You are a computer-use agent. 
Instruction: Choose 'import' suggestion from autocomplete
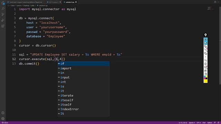[x=84, y=68]
